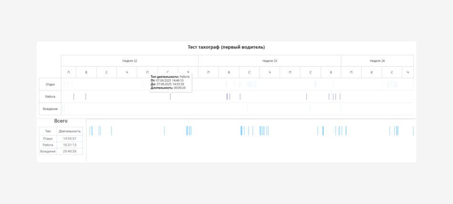Image resolution: width=453 pixels, height=204 pixels.
Task: Select the Вождение row label in chart
Action: click(x=50, y=109)
